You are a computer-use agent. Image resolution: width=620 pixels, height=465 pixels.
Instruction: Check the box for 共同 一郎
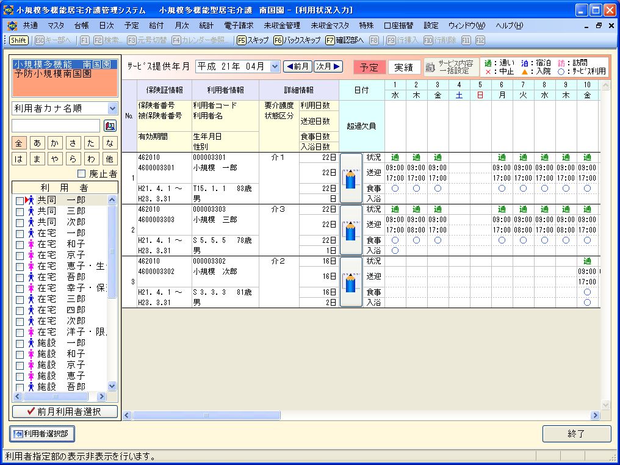(20, 200)
